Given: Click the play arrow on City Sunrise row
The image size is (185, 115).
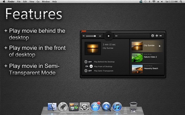Looking at the screenshot, I should (160, 46).
